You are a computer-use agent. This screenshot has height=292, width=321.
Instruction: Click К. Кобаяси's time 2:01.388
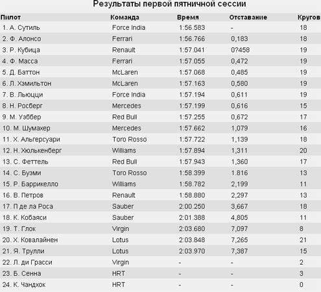pos(192,217)
